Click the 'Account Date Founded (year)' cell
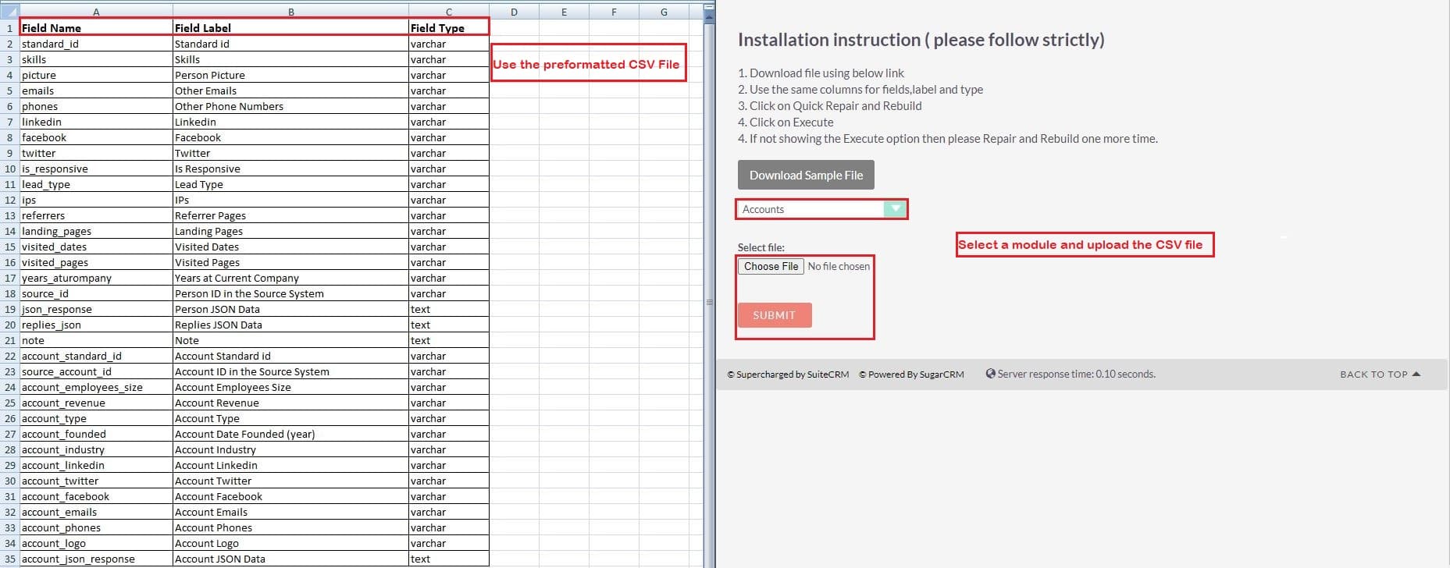 (x=291, y=434)
